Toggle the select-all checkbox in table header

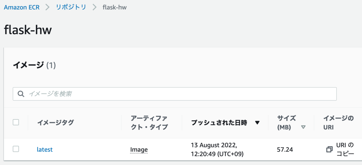16,122
